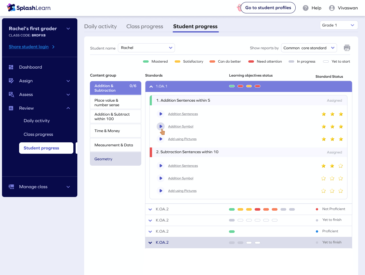
Task: Click the Manage class sidebar icon
Action: click(11, 187)
